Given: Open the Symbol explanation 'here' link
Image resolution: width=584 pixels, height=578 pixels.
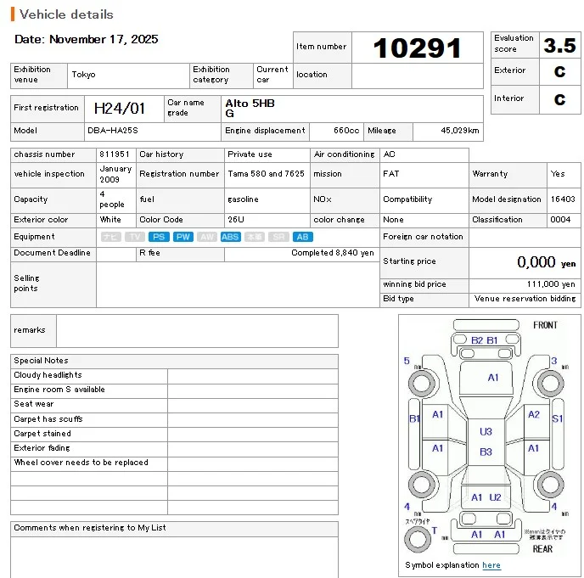Looking at the screenshot, I should point(491,565).
